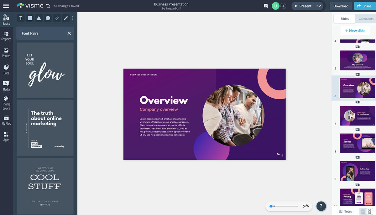The image size is (376, 215).
Task: Switch slide panel to grid view
Action: 363,211
